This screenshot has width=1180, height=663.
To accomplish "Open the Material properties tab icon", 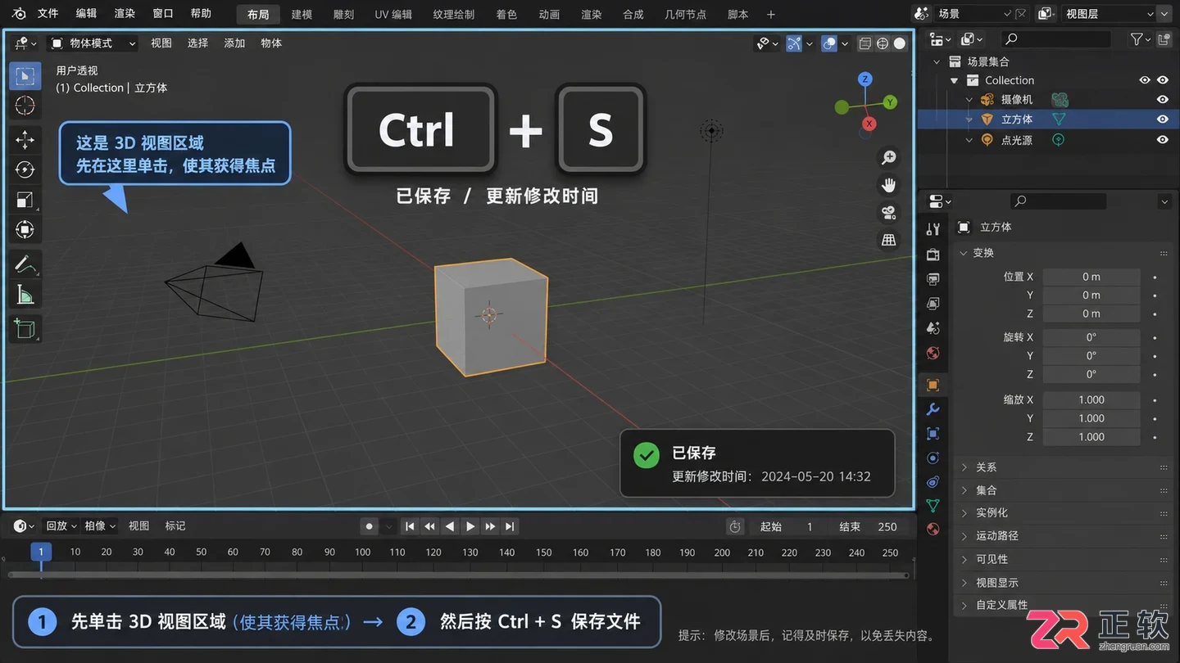I will [x=933, y=529].
